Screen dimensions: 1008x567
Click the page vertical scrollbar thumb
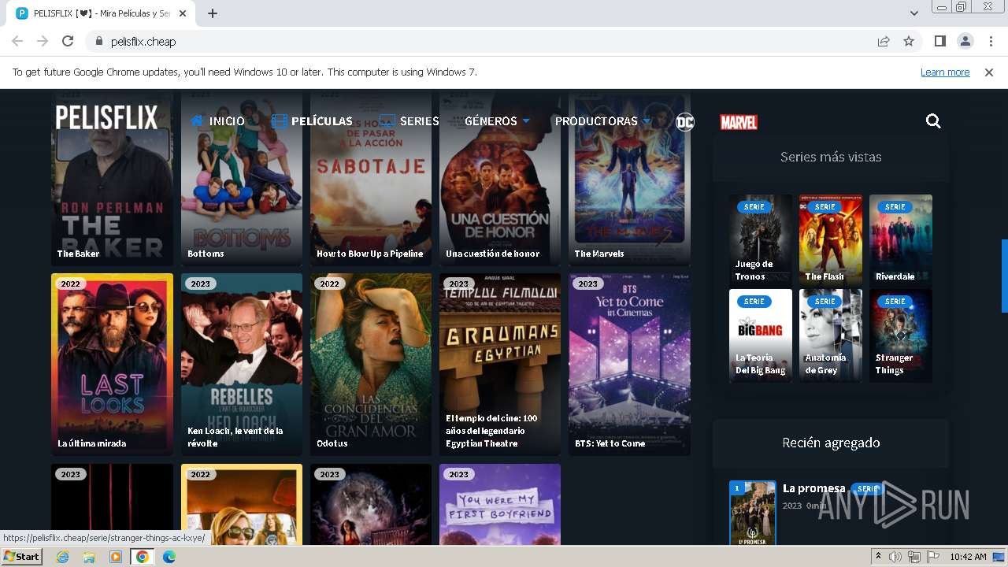[1004, 276]
